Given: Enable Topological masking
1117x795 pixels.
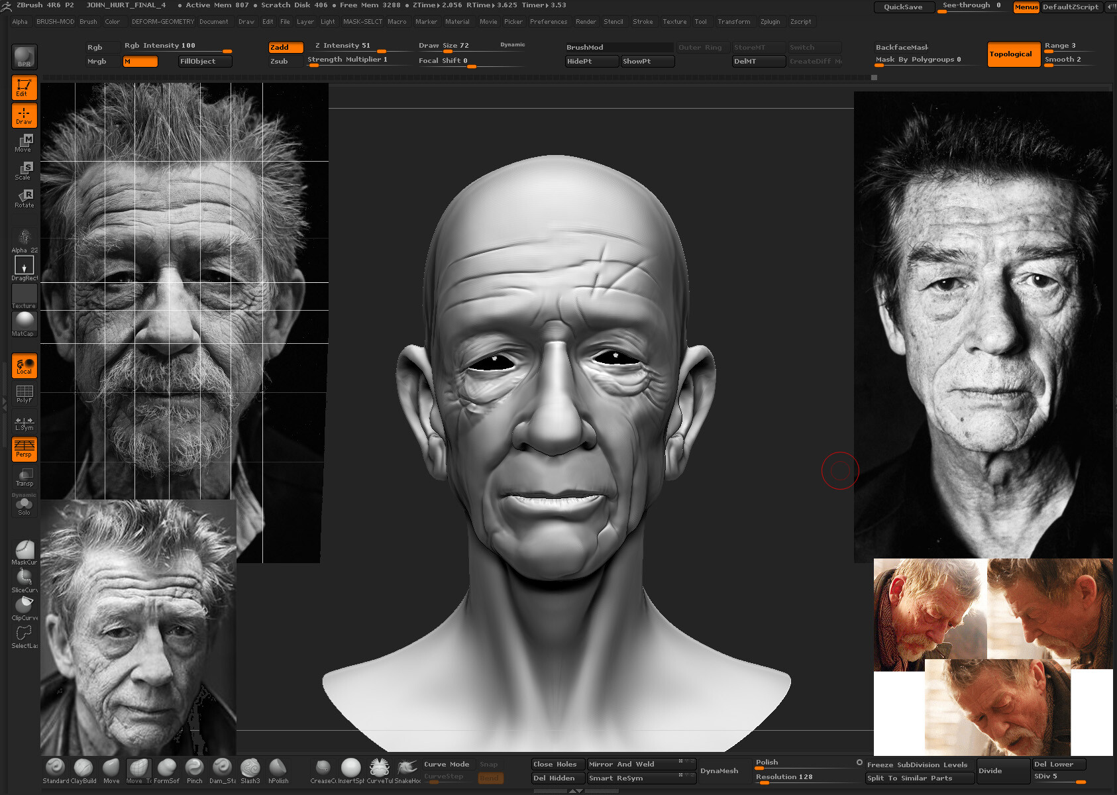Looking at the screenshot, I should [1013, 54].
